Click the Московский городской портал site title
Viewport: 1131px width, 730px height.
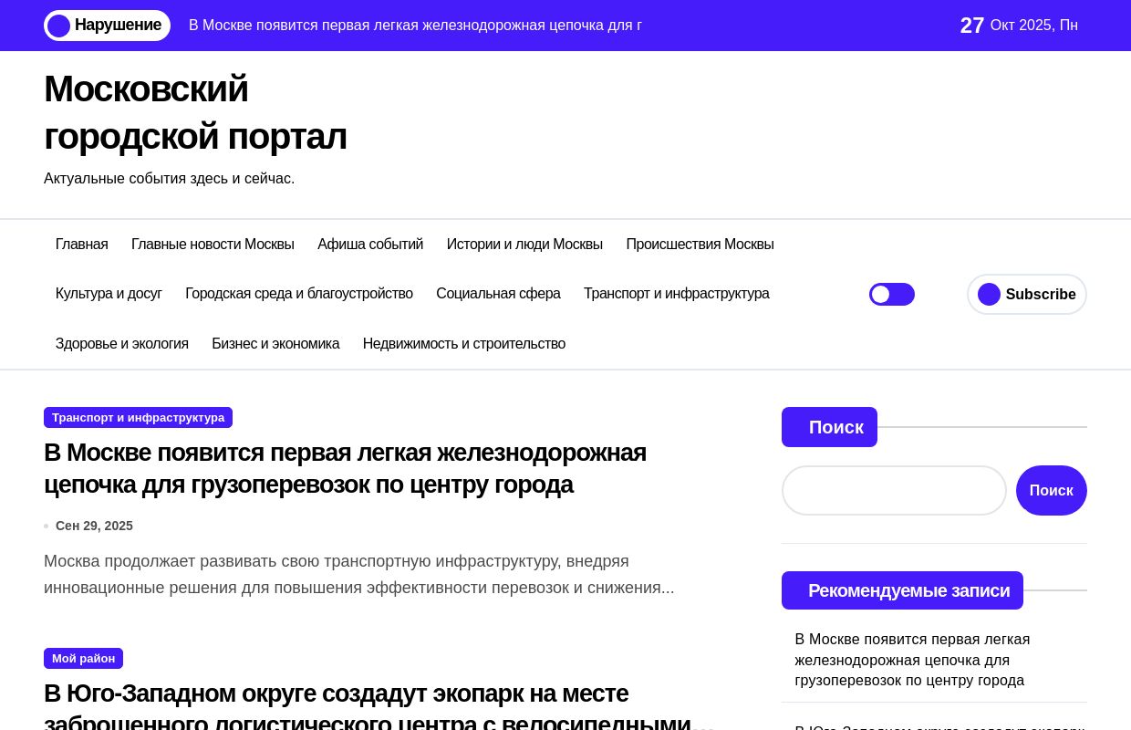click(x=195, y=112)
